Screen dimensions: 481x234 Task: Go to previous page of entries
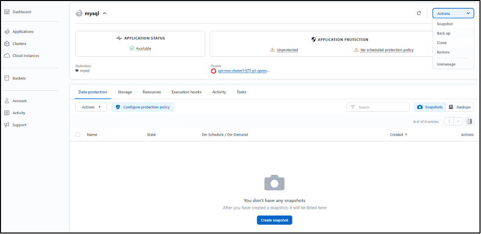(449, 121)
